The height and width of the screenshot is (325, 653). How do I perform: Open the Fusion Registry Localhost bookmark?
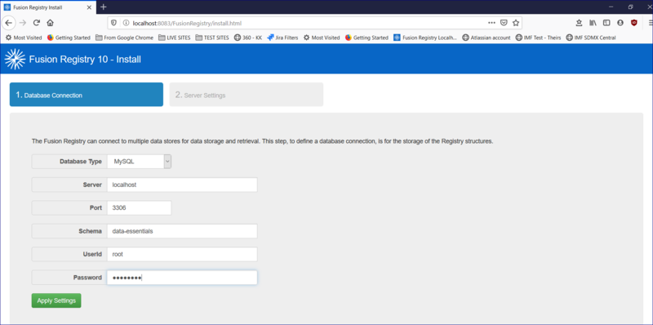tap(425, 38)
